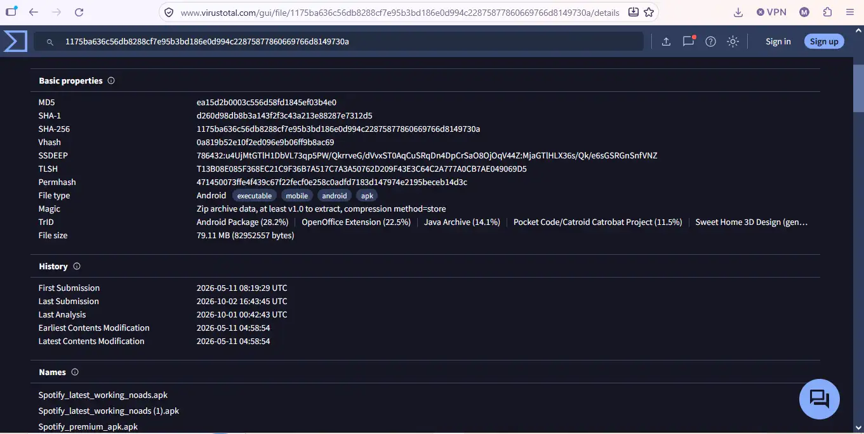
Task: Open the profile M avatar
Action: (x=804, y=12)
